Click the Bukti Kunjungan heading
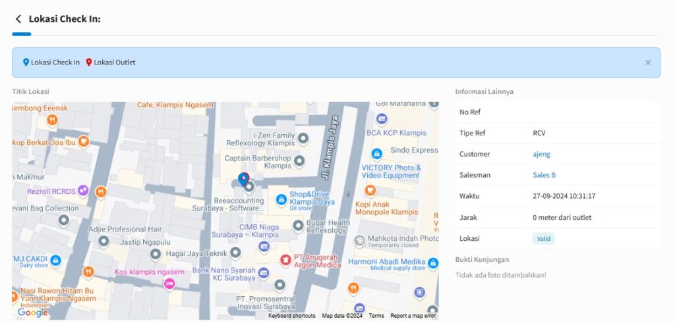Viewport: 675px width, 323px height. click(482, 259)
